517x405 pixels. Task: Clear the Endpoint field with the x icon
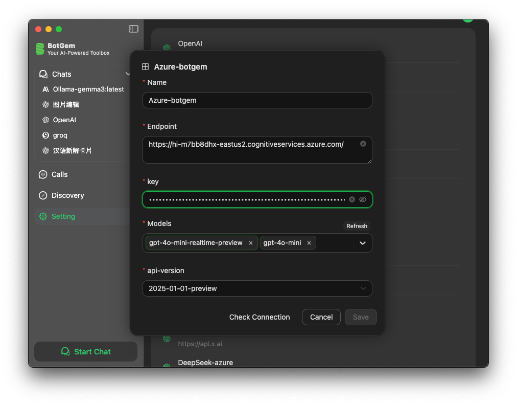tap(363, 144)
